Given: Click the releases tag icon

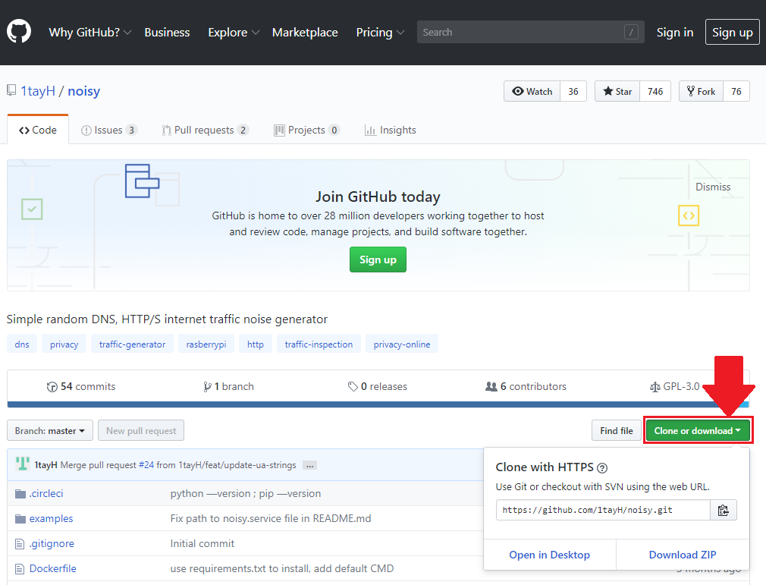Looking at the screenshot, I should click(353, 386).
